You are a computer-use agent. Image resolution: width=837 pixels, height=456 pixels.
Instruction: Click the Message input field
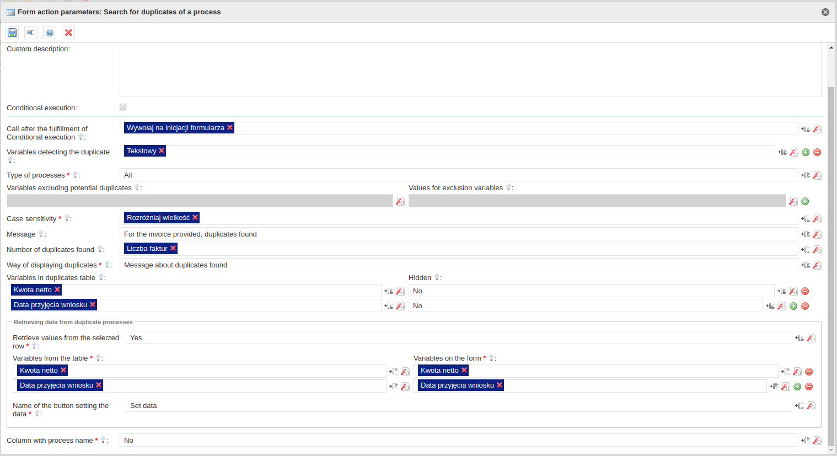[459, 234]
